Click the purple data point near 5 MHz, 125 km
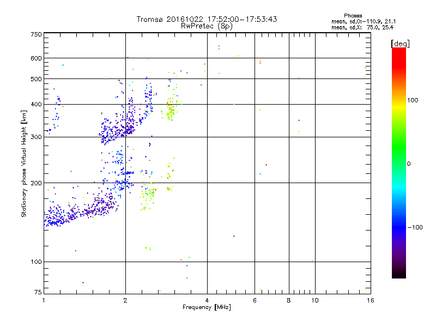Image resolution: width=436 pixels, height=327 pixels. [x=234, y=236]
